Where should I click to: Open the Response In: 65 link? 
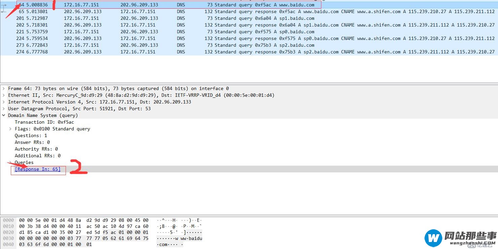pos(38,169)
